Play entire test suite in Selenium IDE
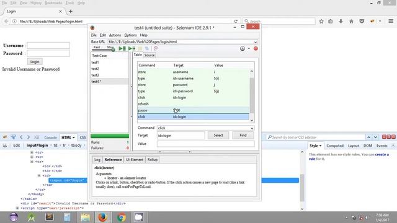Viewport: 397px width, 223px height. pos(122,48)
